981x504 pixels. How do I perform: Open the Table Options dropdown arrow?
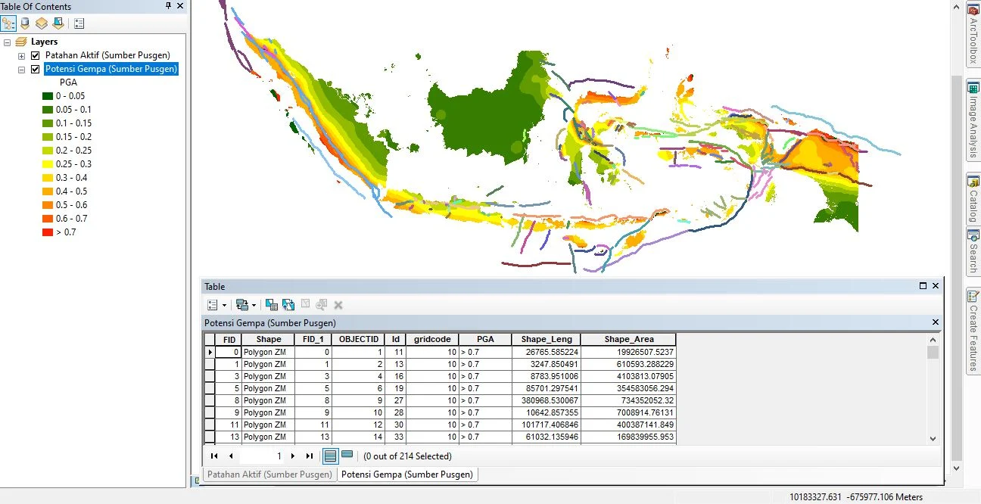(224, 304)
